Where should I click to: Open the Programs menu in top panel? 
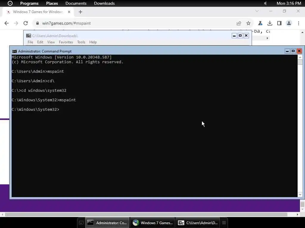[29, 3]
